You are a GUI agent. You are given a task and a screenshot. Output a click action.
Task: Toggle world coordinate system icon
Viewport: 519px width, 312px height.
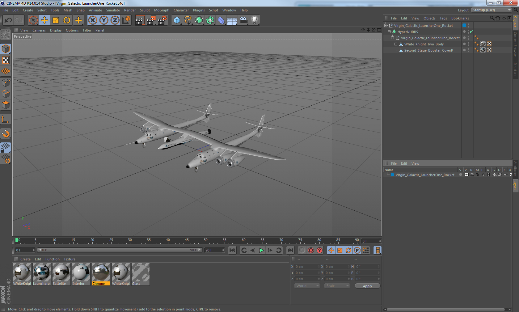pyautogui.click(x=126, y=20)
